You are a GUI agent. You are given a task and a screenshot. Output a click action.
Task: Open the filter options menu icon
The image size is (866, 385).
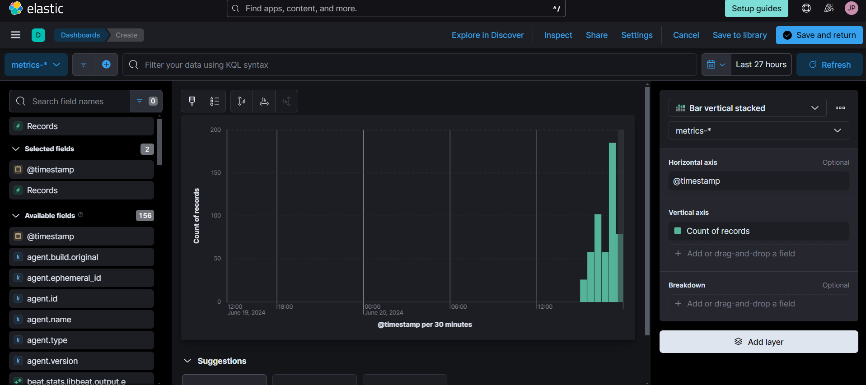(84, 65)
